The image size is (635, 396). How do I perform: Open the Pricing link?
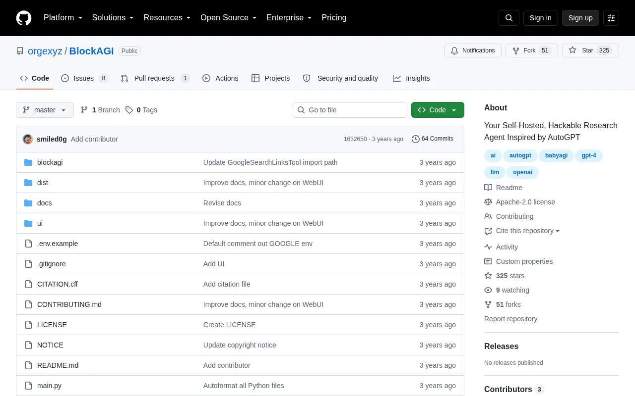pos(334,18)
